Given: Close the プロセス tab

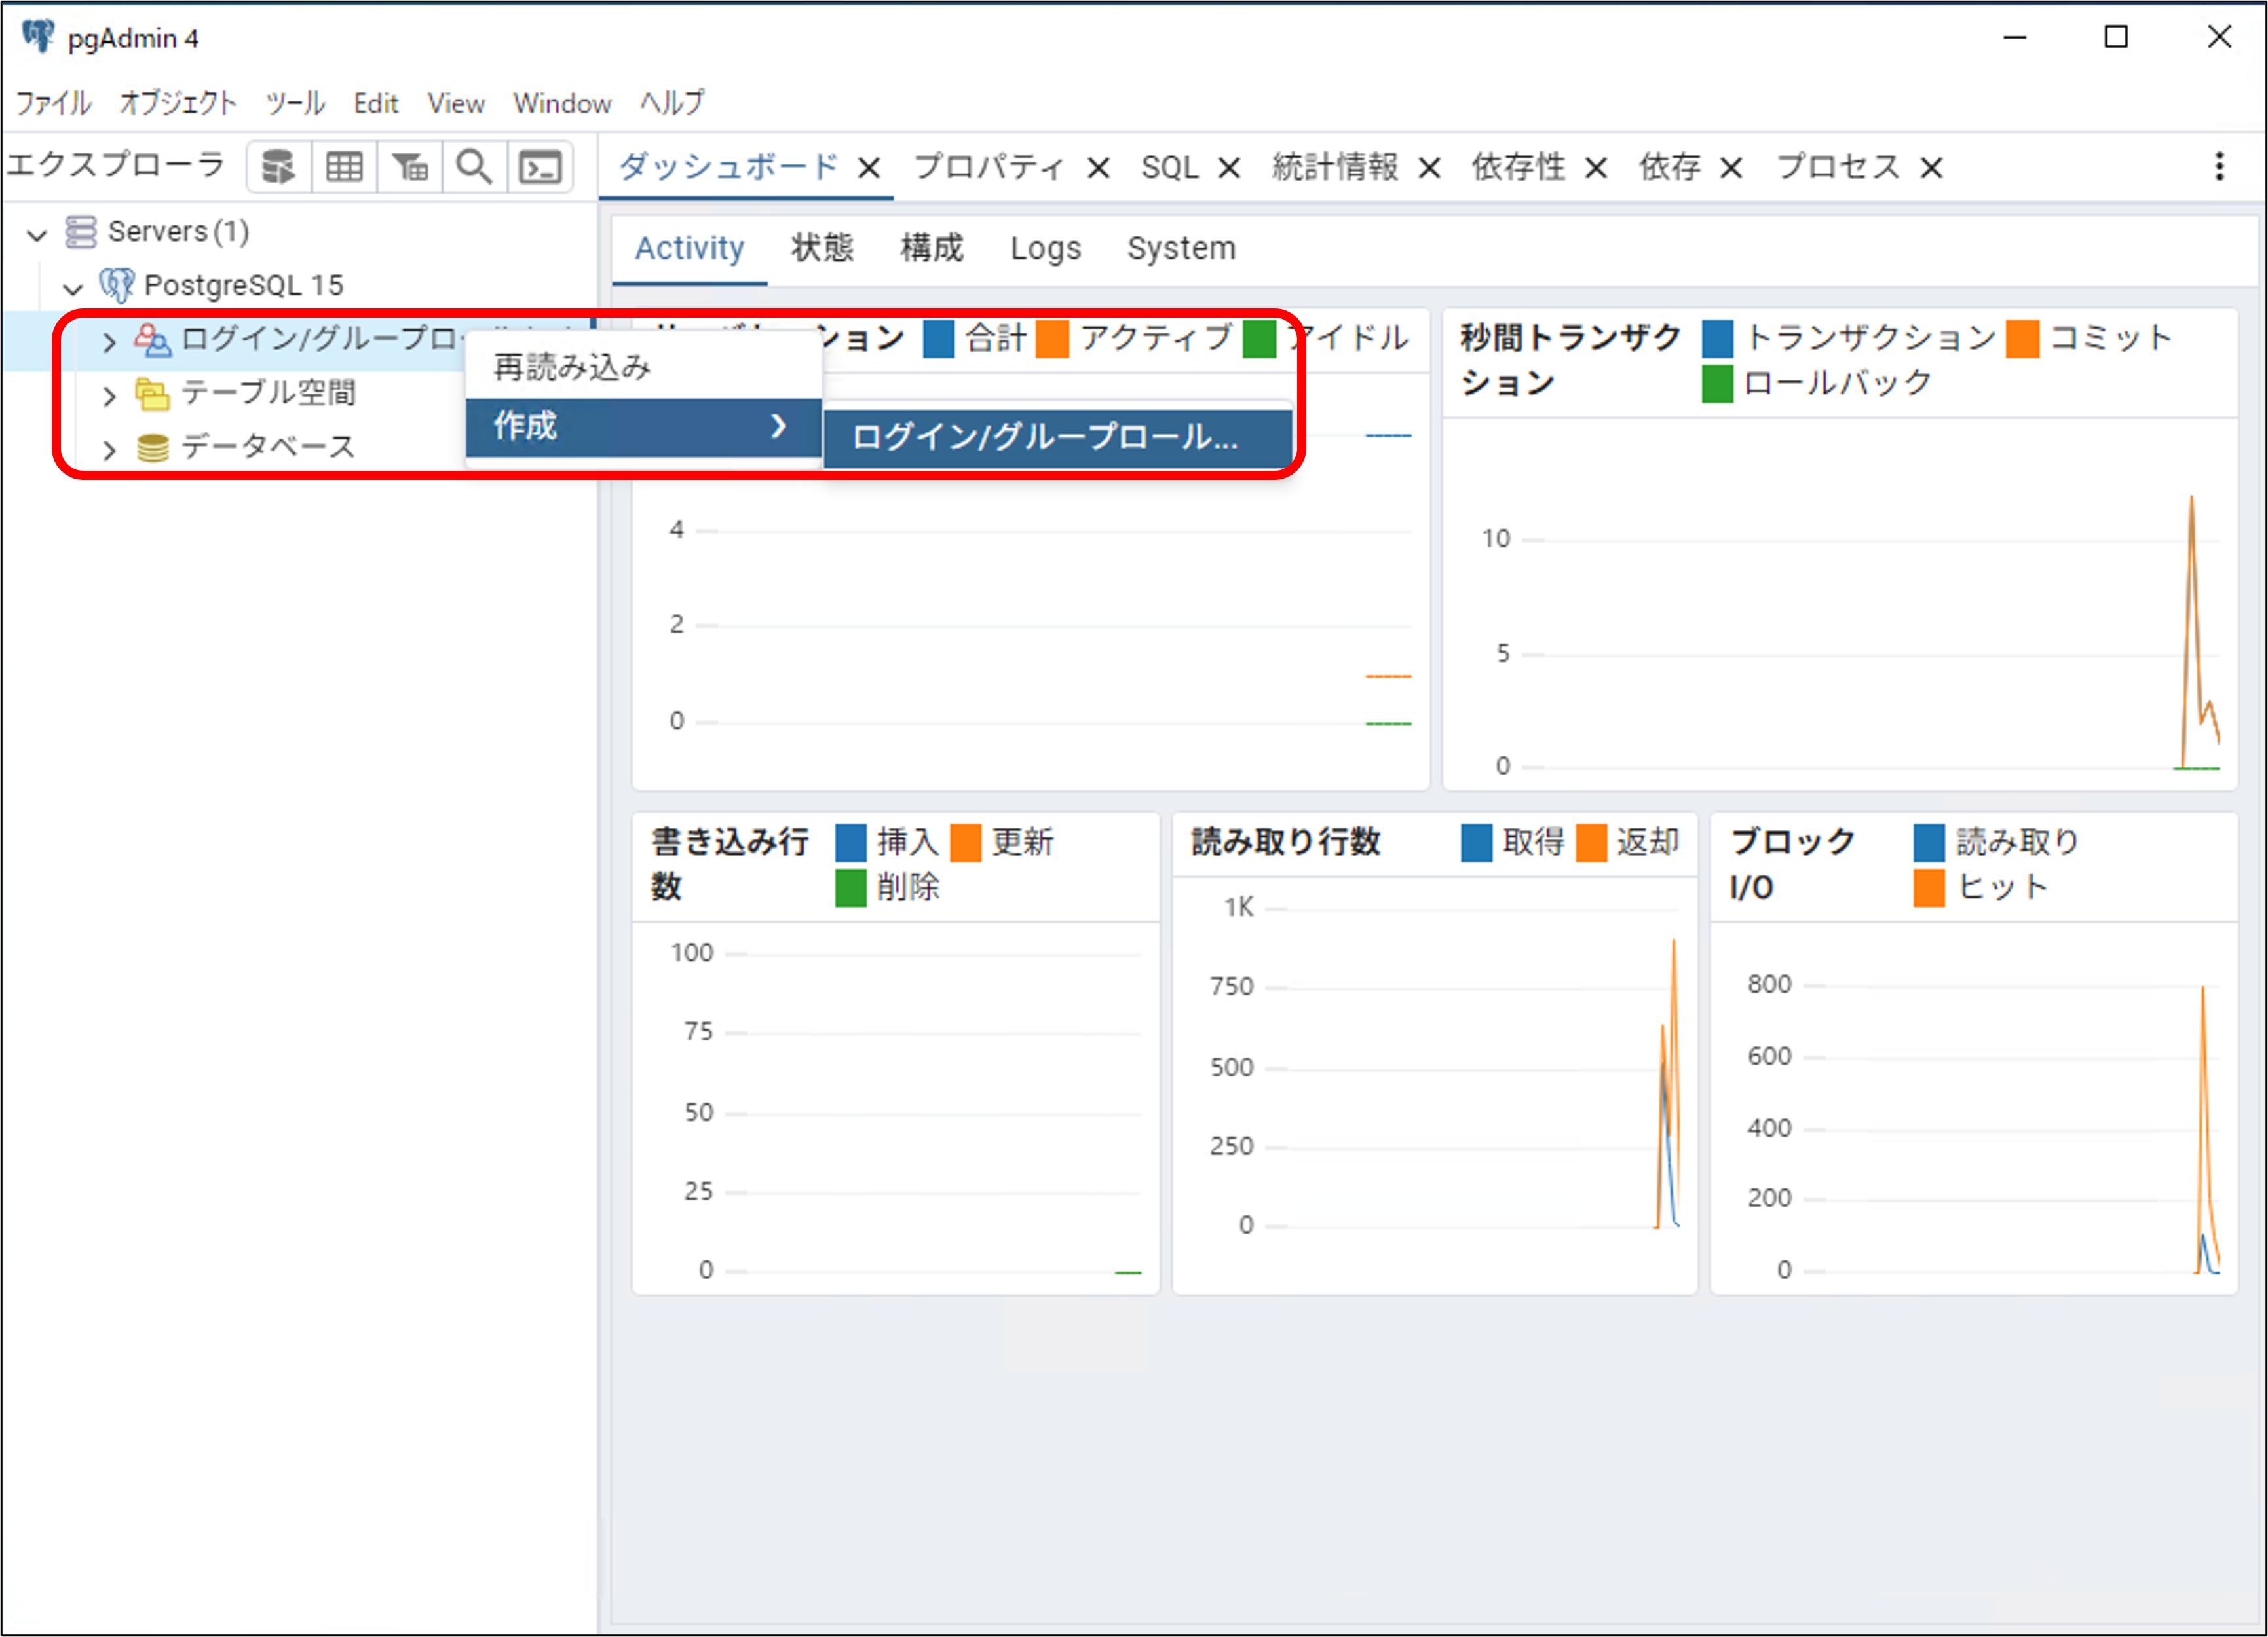Looking at the screenshot, I should [x=1931, y=168].
